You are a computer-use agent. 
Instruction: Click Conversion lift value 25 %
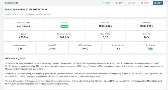118,49
